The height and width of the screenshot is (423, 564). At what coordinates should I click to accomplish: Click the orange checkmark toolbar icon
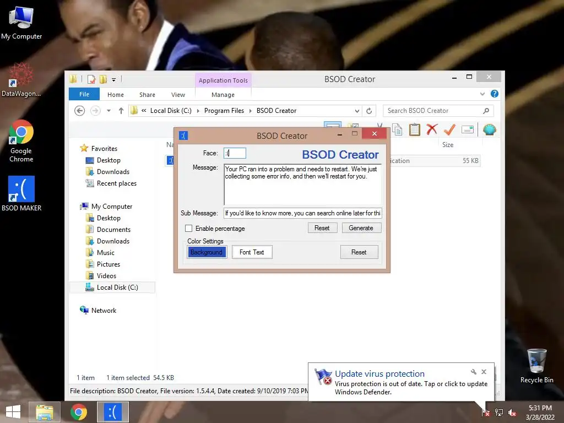pyautogui.click(x=449, y=129)
